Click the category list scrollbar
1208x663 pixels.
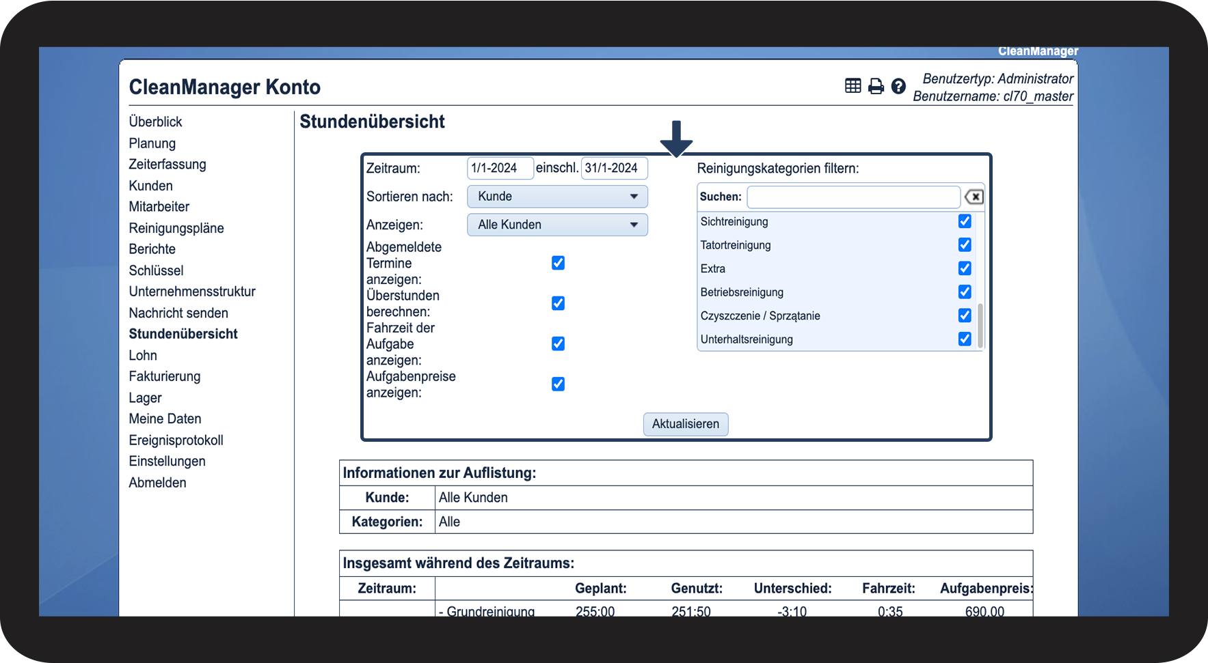point(980,325)
